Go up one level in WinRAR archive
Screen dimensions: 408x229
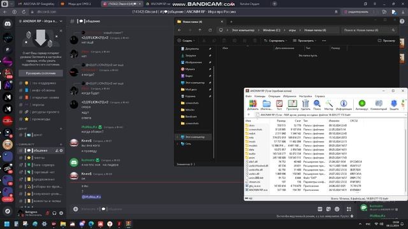(x=249, y=114)
